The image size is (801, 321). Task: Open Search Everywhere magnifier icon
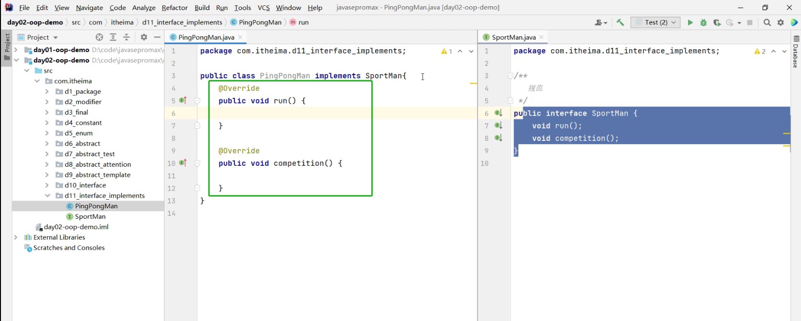(767, 22)
